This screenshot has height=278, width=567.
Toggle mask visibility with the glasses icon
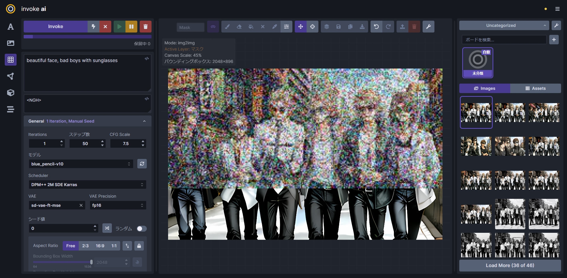tap(213, 27)
